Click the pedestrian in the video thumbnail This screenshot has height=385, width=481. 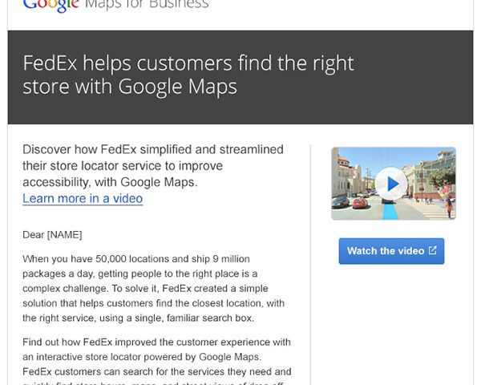[449, 207]
